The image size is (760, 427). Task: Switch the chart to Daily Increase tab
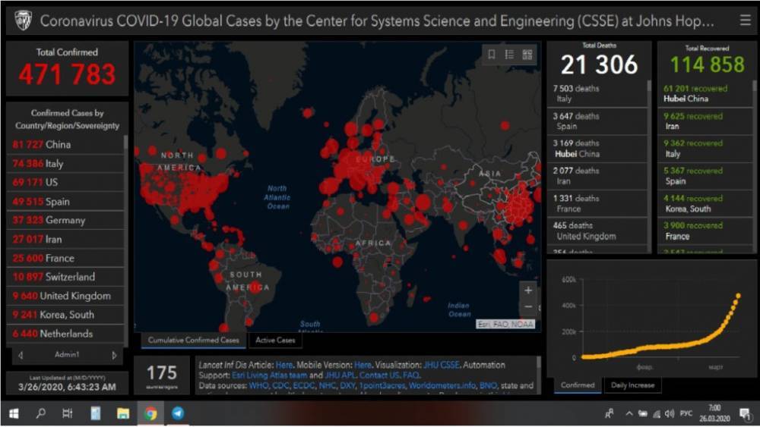click(x=632, y=385)
